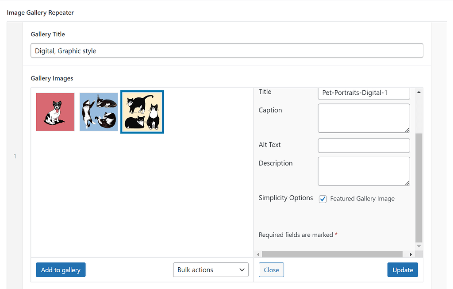This screenshot has width=453, height=289.
Task: Close the image details sidebar
Action: (x=271, y=270)
